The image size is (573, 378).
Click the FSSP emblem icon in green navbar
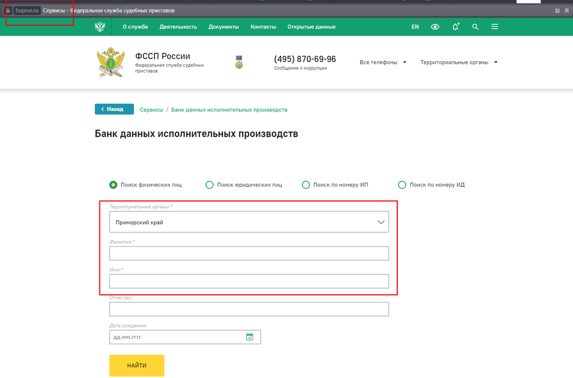point(100,27)
